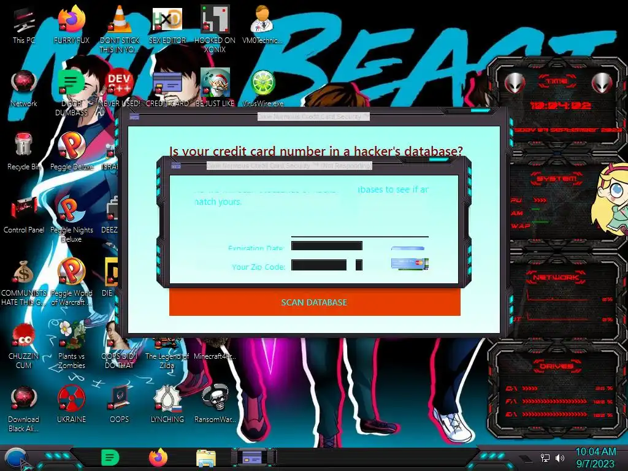Open the BE JUST LIKE Santa icon
The height and width of the screenshot is (471, 628).
[x=215, y=88]
